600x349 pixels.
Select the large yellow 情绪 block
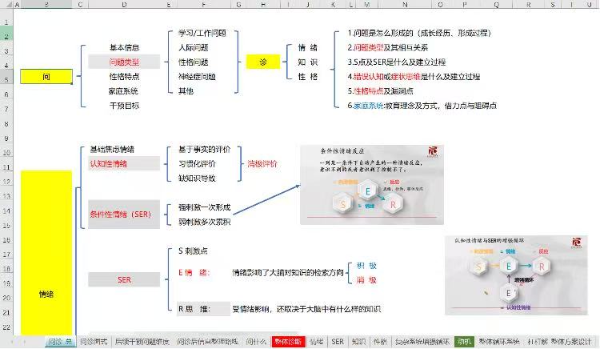(x=46, y=252)
